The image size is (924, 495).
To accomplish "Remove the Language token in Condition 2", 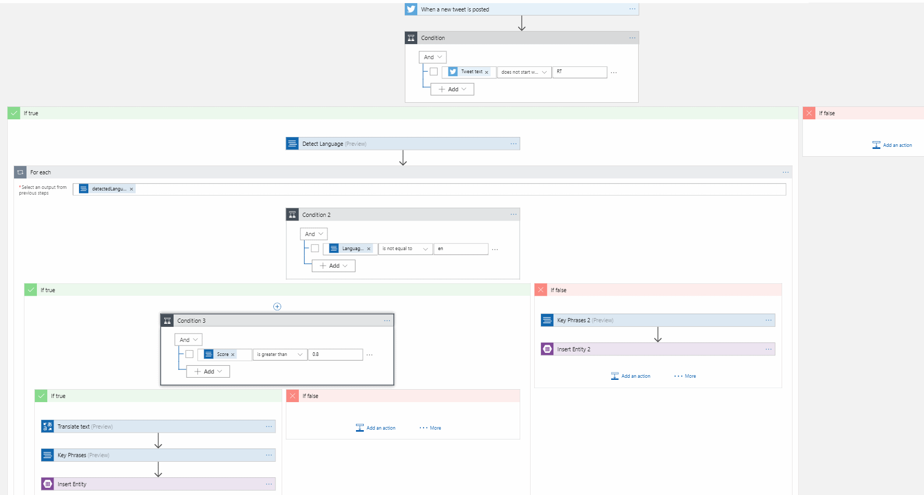I will pyautogui.click(x=368, y=249).
